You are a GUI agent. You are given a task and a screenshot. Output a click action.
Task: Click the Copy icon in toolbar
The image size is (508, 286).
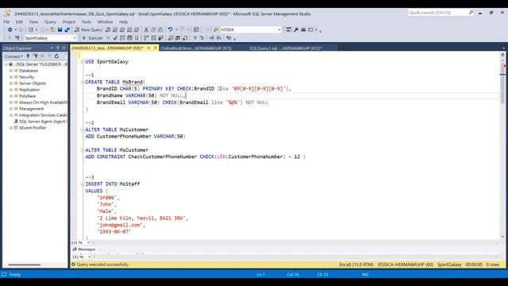point(153,29)
